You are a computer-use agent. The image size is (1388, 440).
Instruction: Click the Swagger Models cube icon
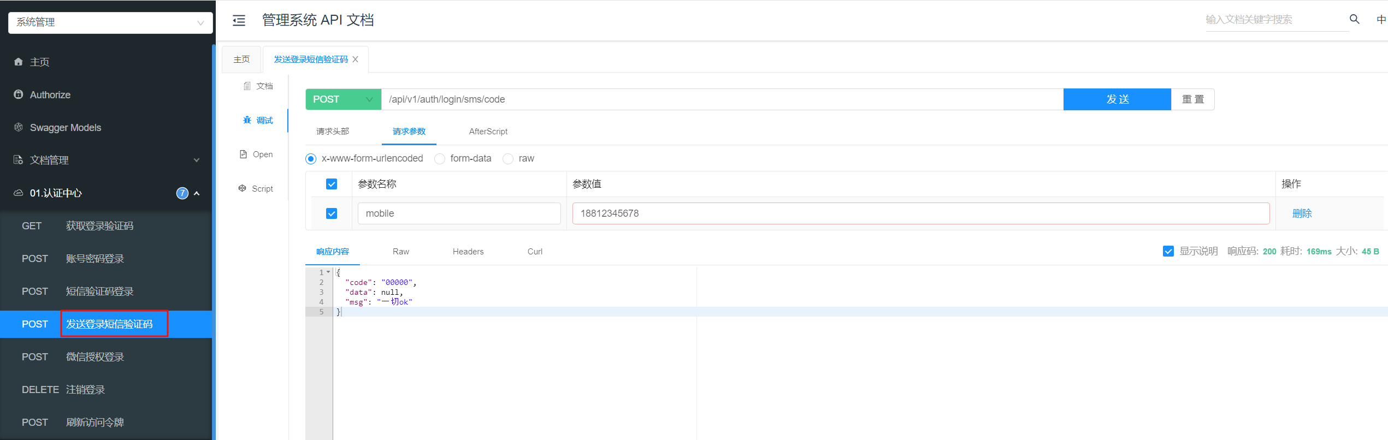(x=19, y=127)
